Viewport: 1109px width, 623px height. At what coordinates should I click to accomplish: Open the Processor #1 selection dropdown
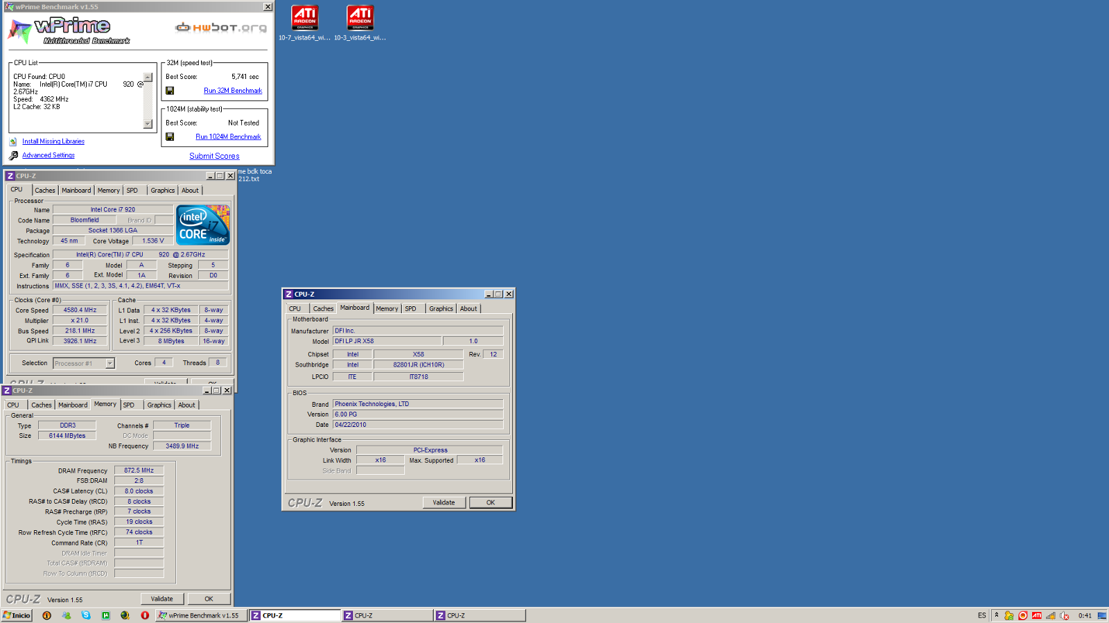pyautogui.click(x=110, y=363)
